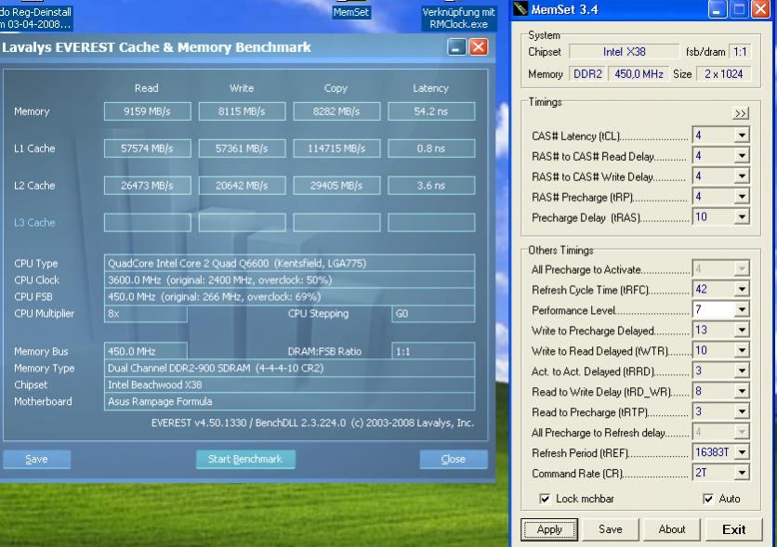Click the Chipset field Intel Beachwood X38

tap(289, 384)
